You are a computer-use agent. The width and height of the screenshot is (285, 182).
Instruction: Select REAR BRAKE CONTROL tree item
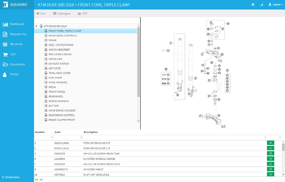point(62,115)
